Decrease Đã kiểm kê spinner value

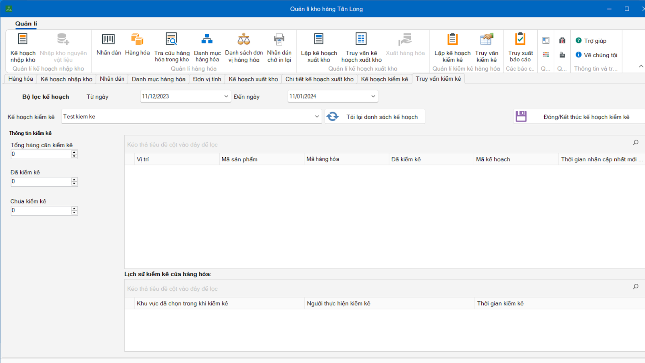pyautogui.click(x=74, y=184)
